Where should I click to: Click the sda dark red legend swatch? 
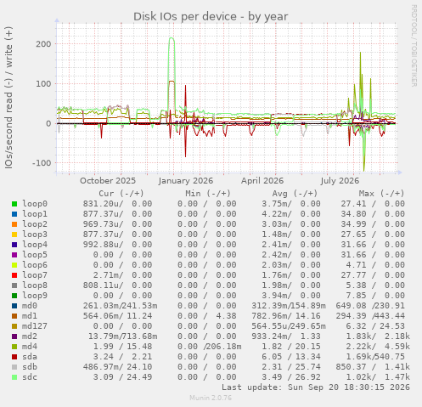pos(14,357)
